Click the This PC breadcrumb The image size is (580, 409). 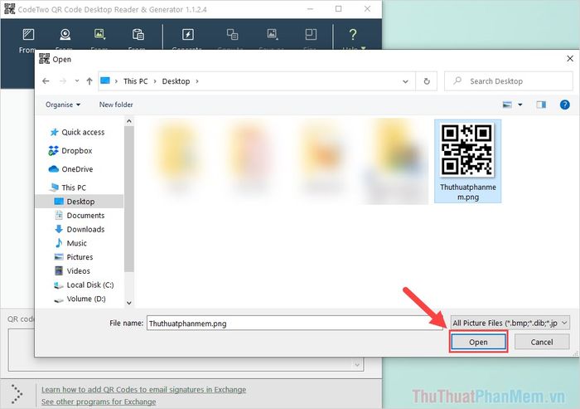coord(135,81)
